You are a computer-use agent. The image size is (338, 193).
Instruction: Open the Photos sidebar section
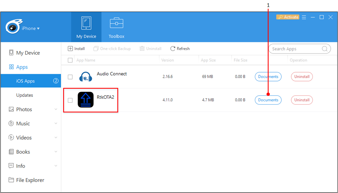(x=30, y=110)
